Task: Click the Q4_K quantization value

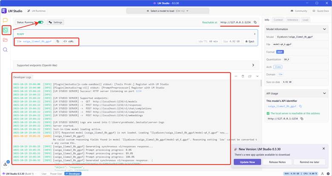Action: pyautogui.click(x=286, y=60)
